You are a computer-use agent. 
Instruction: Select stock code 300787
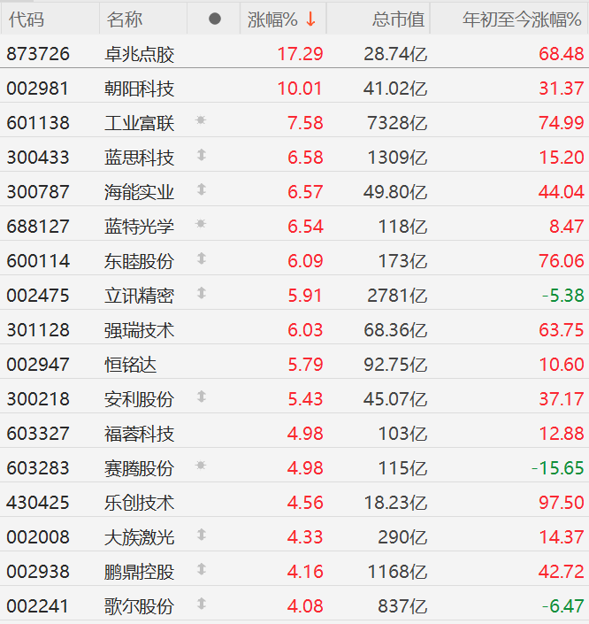pyautogui.click(x=38, y=192)
